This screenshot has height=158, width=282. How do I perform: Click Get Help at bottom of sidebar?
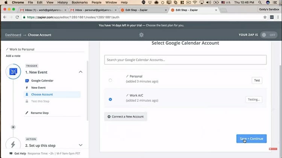pyautogui.click(x=20, y=153)
